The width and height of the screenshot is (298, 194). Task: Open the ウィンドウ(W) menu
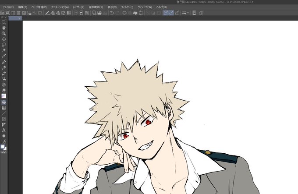pyautogui.click(x=145, y=7)
